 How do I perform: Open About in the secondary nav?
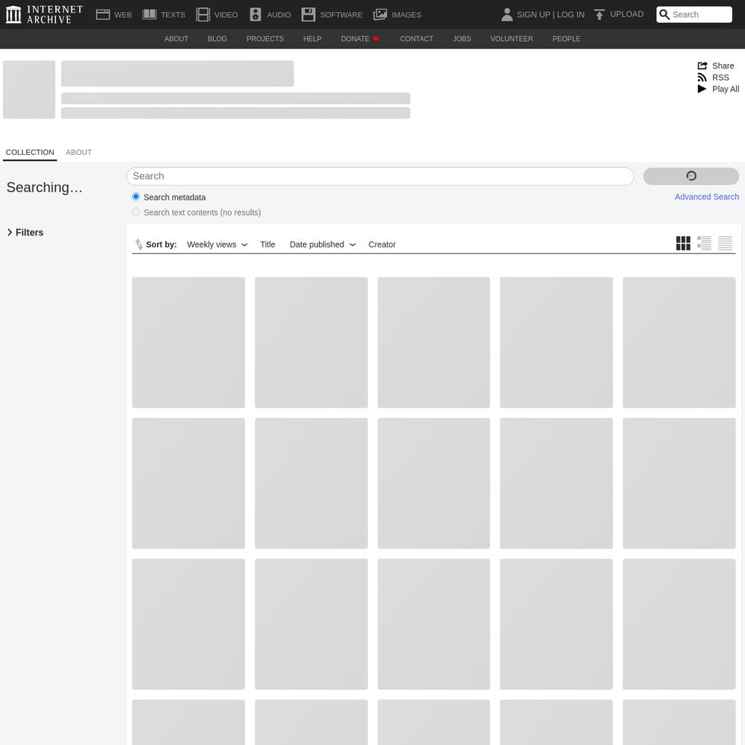point(177,39)
